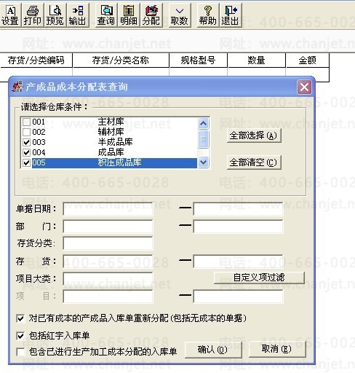The width and height of the screenshot is (355, 373).
Task: Click the 部门 end input field
Action: (238, 227)
